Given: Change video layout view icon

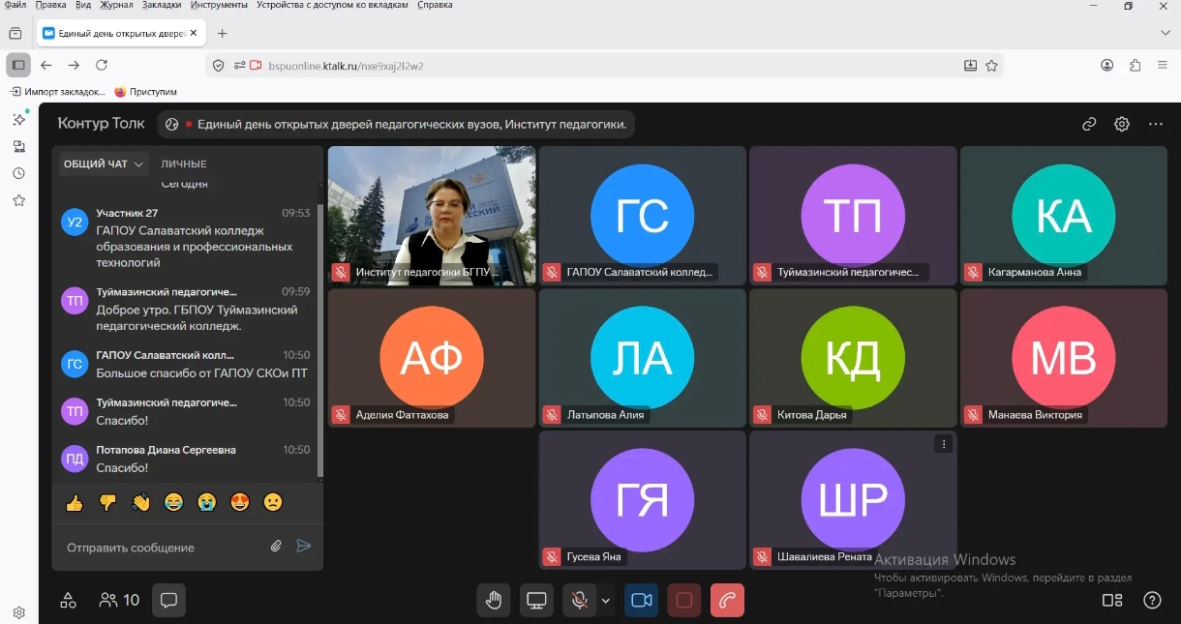Looking at the screenshot, I should tap(1112, 600).
